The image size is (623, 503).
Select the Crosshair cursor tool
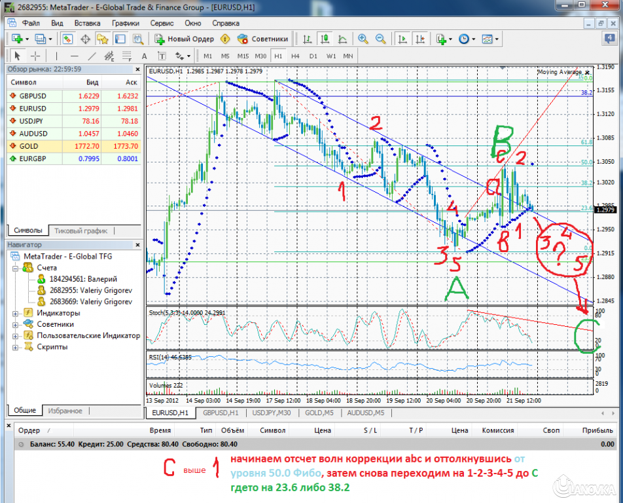(x=35, y=56)
